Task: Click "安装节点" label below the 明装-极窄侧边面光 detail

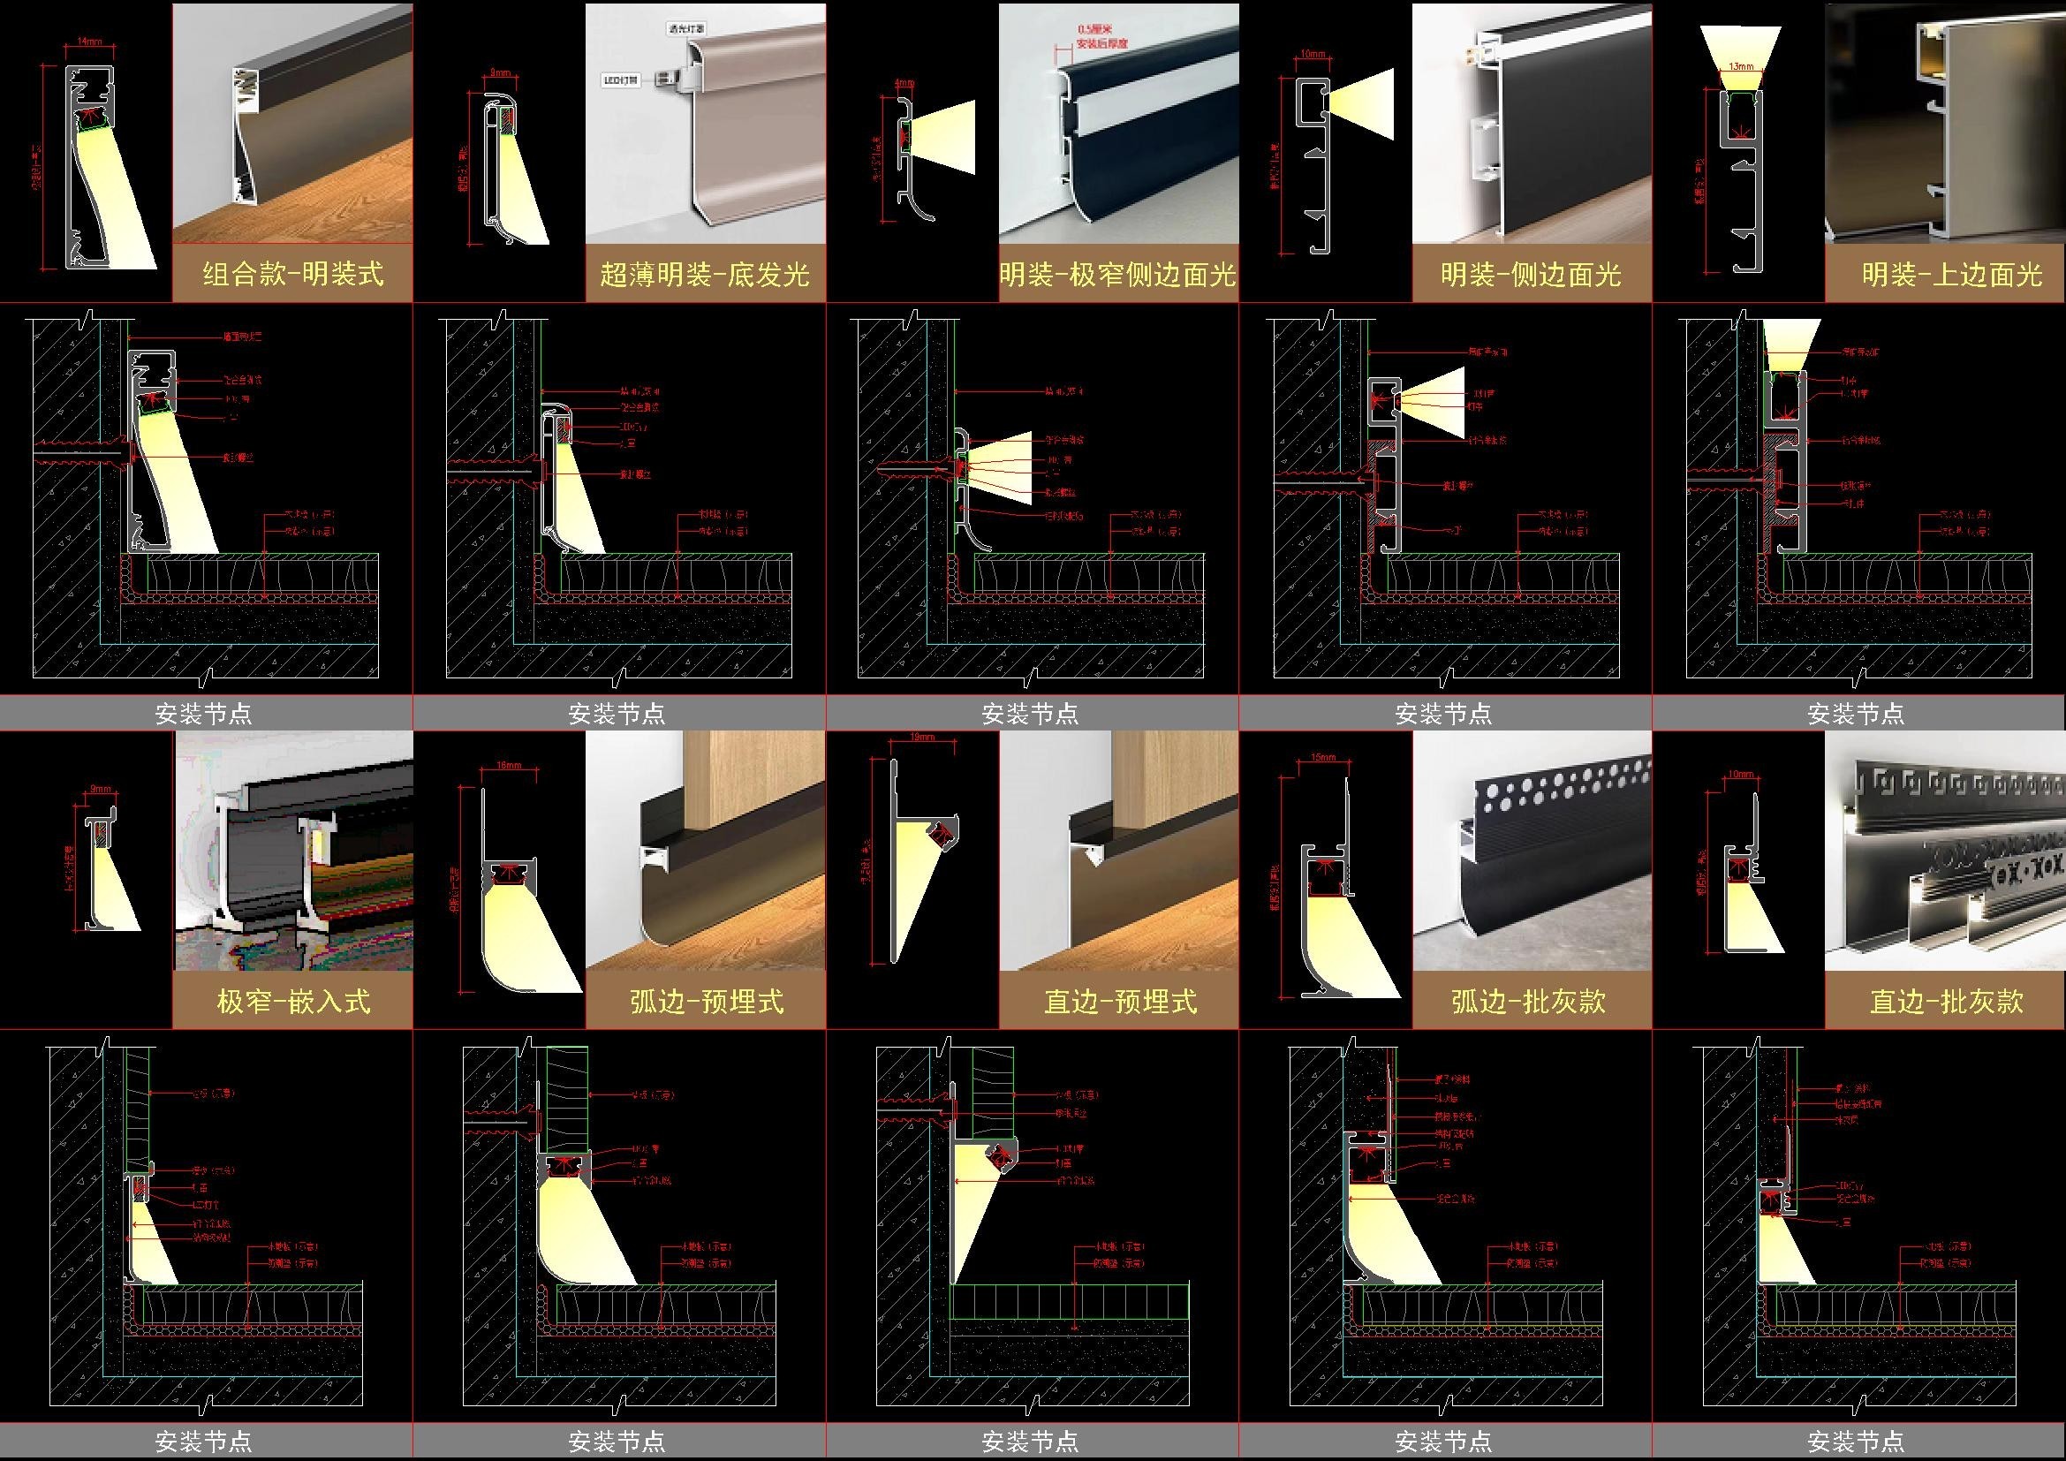Action: [1029, 714]
